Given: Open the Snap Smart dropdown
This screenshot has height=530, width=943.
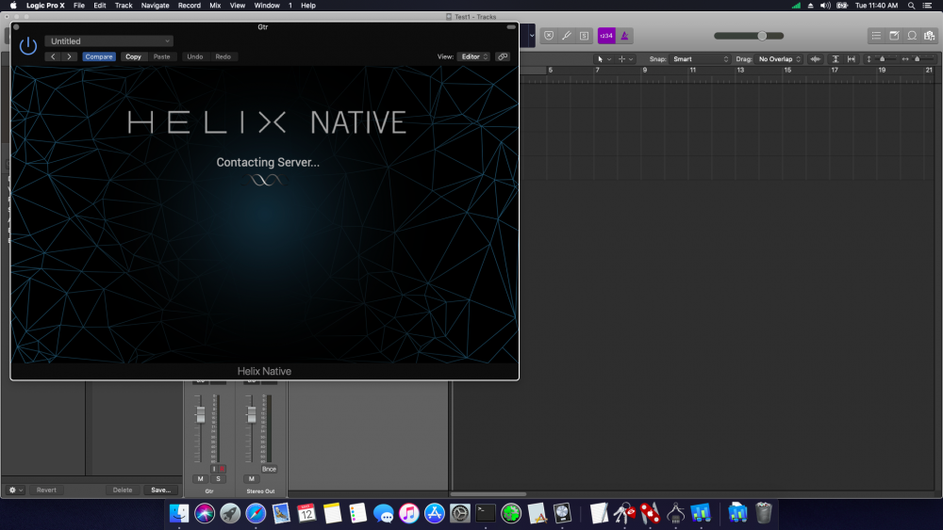Looking at the screenshot, I should tap(700, 58).
